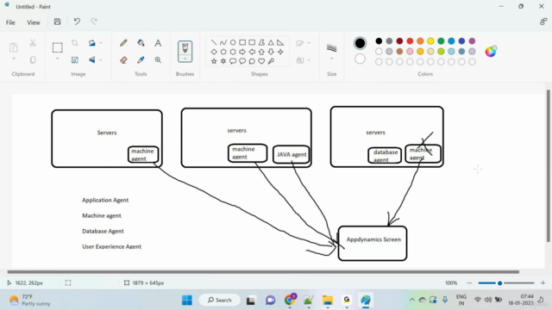Expand the Brushes dropdown arrow
The height and width of the screenshot is (310, 552).
(x=185, y=59)
